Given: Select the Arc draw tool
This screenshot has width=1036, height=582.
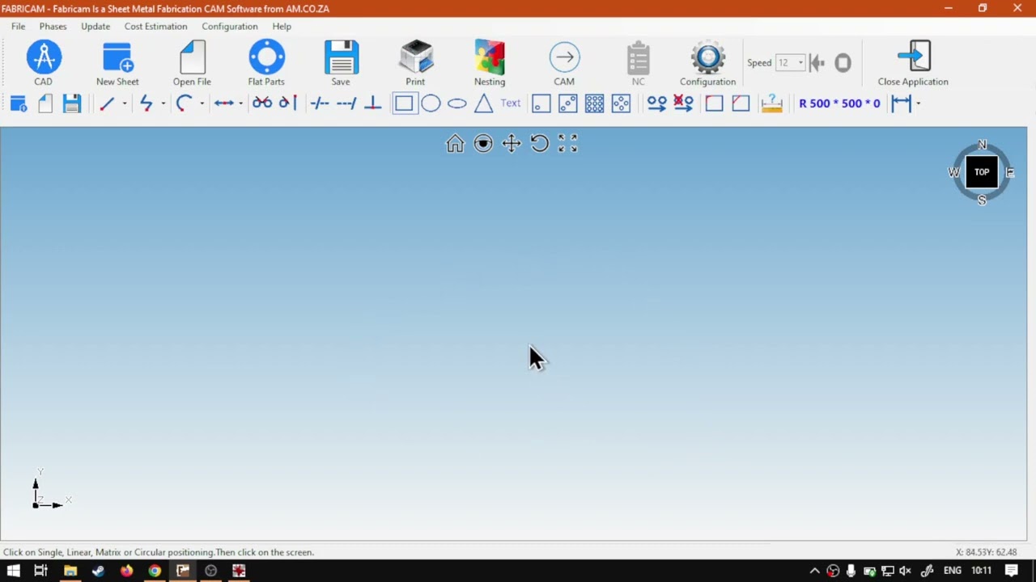Looking at the screenshot, I should (x=184, y=103).
